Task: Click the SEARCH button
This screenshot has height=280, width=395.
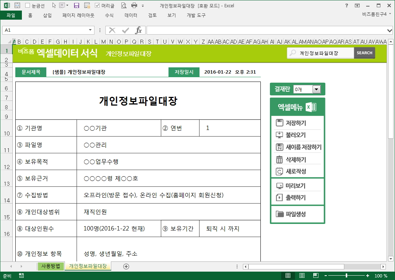Action: pos(364,53)
